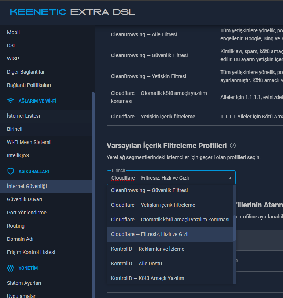Click the gear icon for Yönetim
The image size is (283, 298).
click(x=11, y=268)
